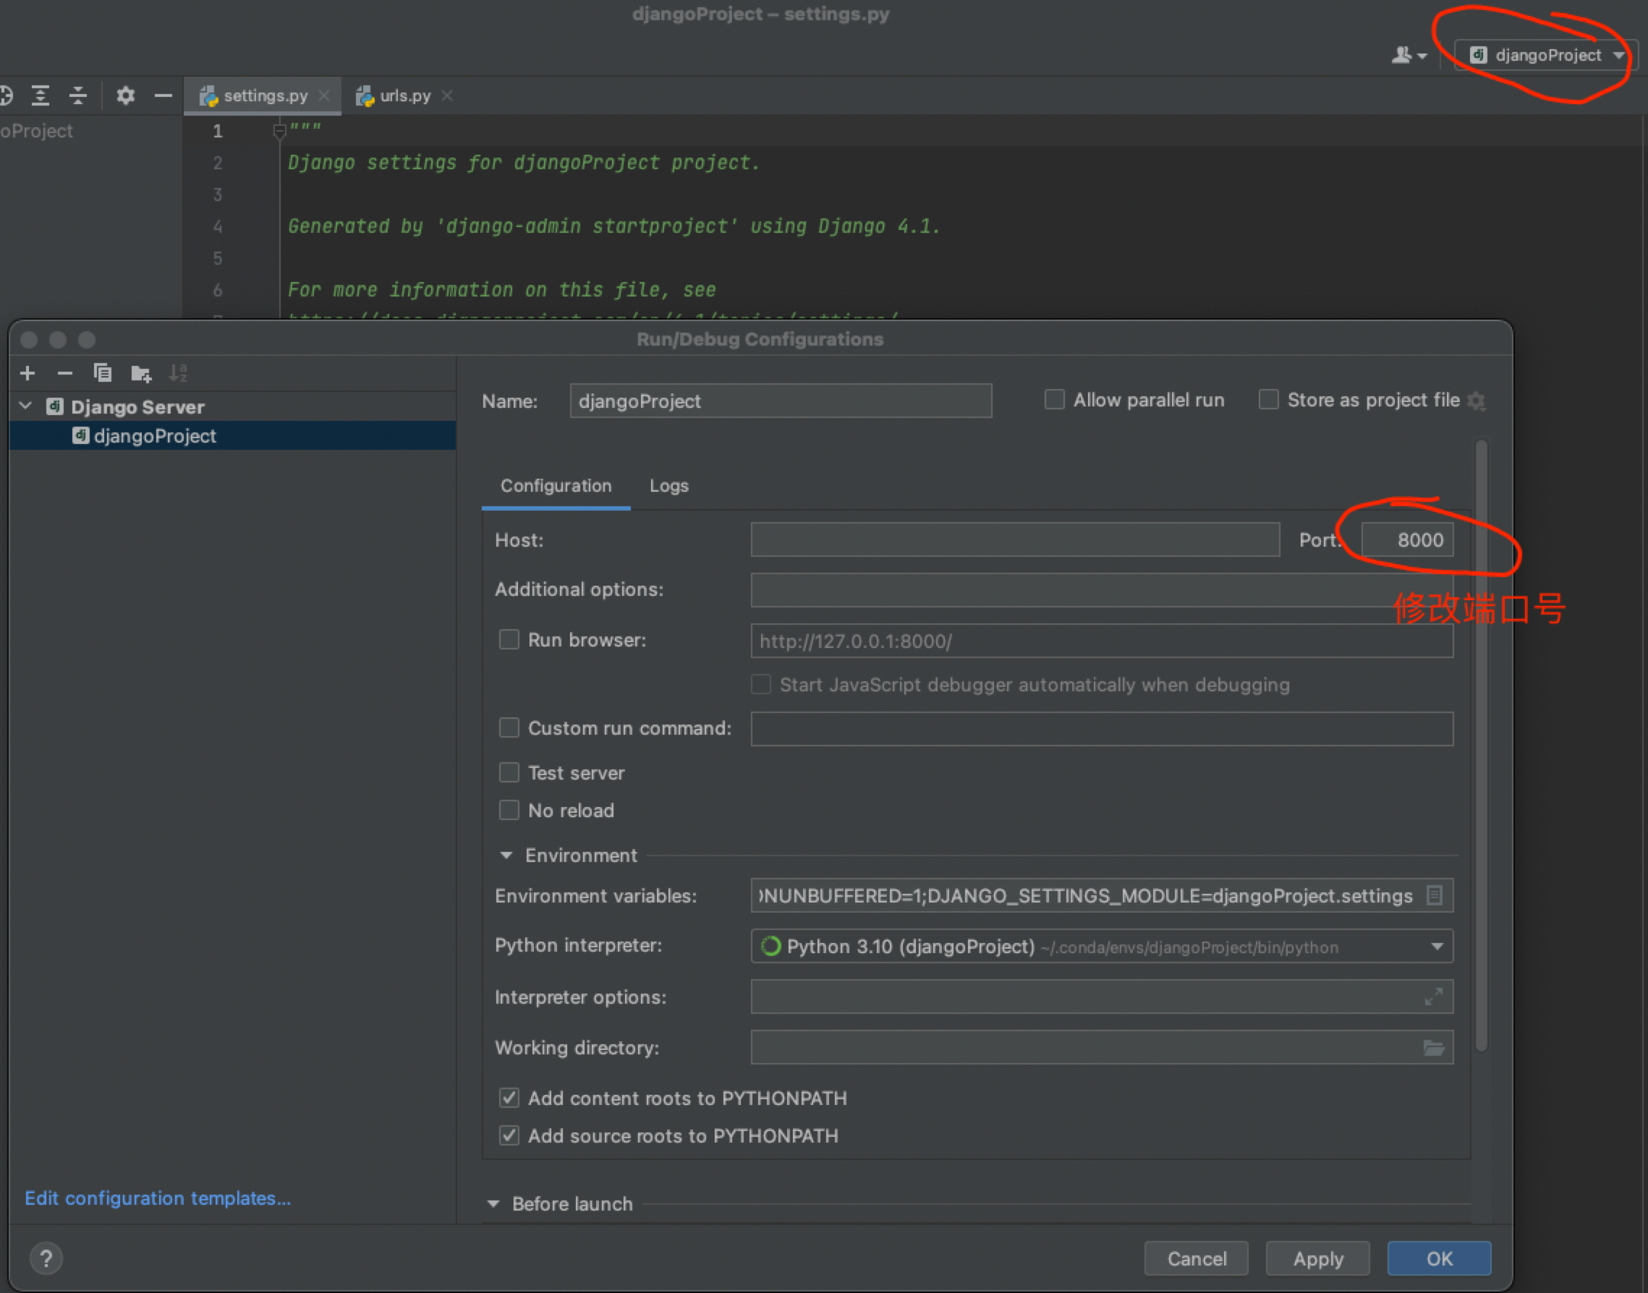Collapse the Environment section

[x=506, y=855]
